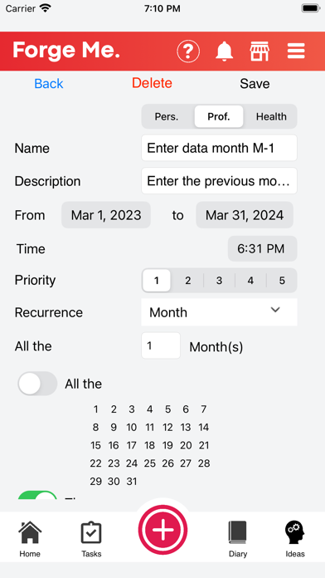Select priority level 3
325x578 pixels.
pyautogui.click(x=219, y=281)
